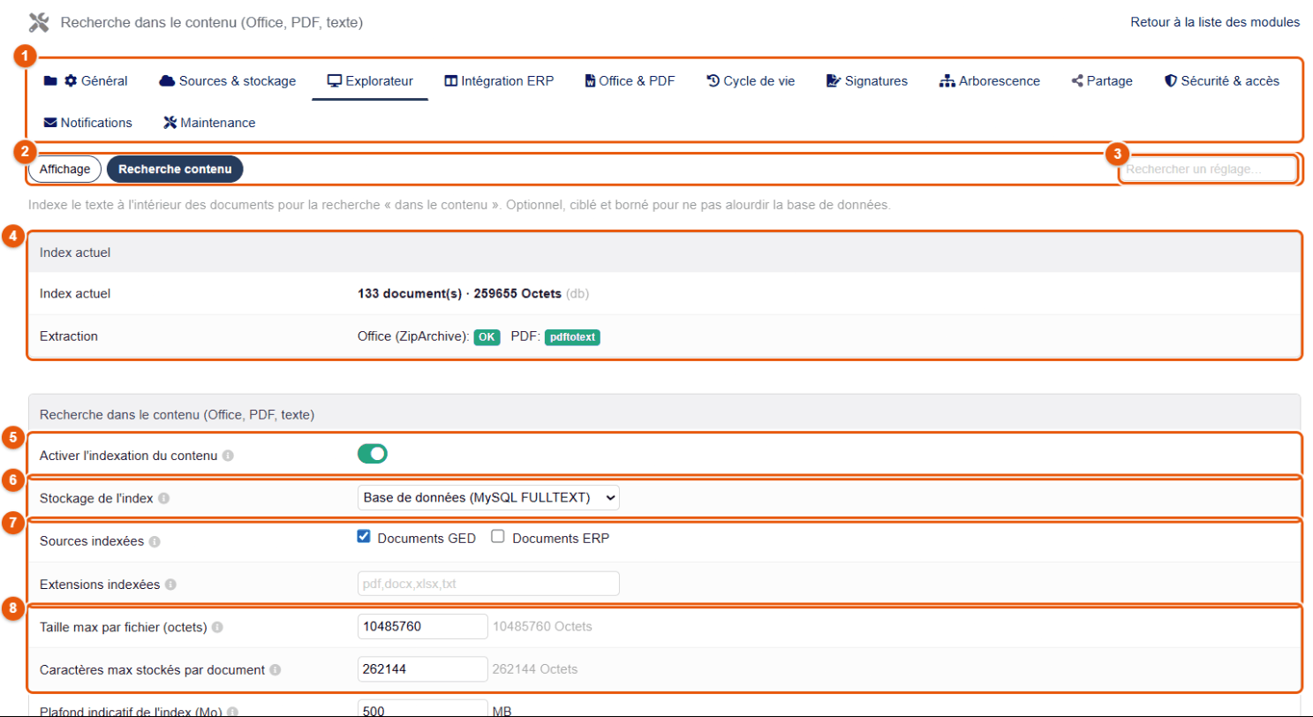Click the envelope icon of Notifications
Image resolution: width=1313 pixels, height=717 pixels.
point(50,123)
